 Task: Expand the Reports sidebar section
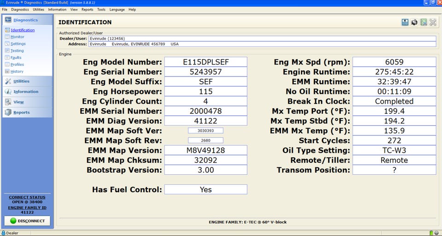[27, 112]
